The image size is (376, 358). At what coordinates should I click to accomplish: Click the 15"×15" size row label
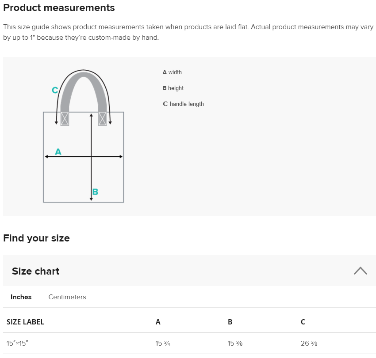(17, 343)
